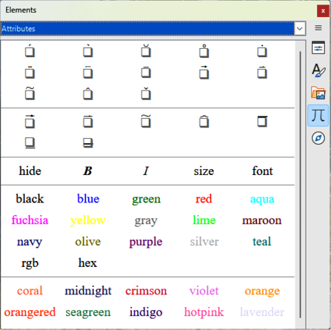Screen dimensions: 331x330
Task: Insert the triple dot attribute
Action: pyautogui.click(x=88, y=73)
